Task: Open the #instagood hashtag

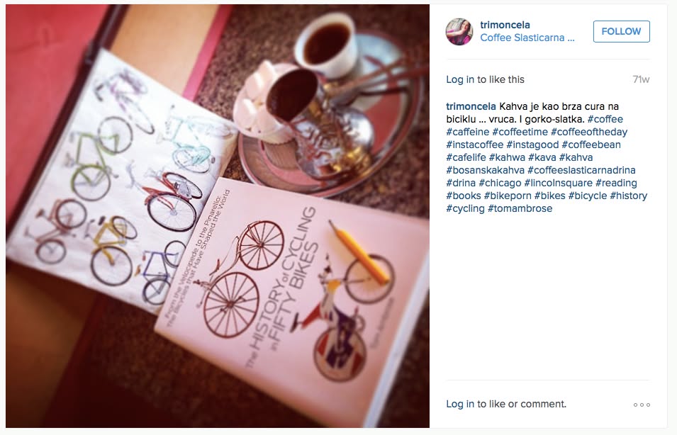Action: tap(532, 145)
